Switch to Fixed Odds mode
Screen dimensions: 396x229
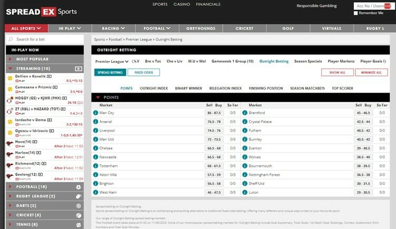[144, 73]
